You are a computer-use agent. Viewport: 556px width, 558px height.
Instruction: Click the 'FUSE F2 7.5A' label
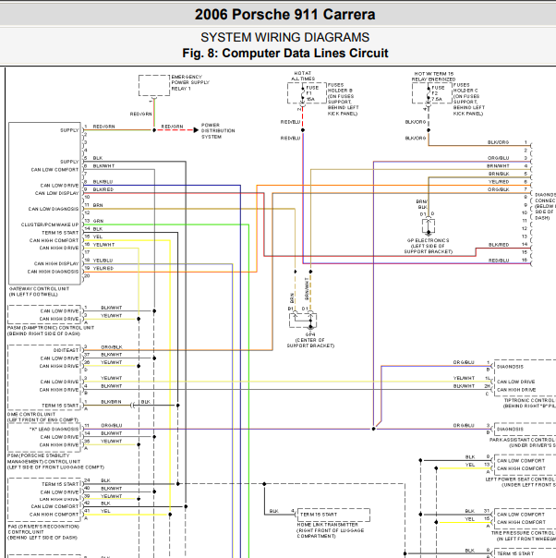[x=438, y=93]
